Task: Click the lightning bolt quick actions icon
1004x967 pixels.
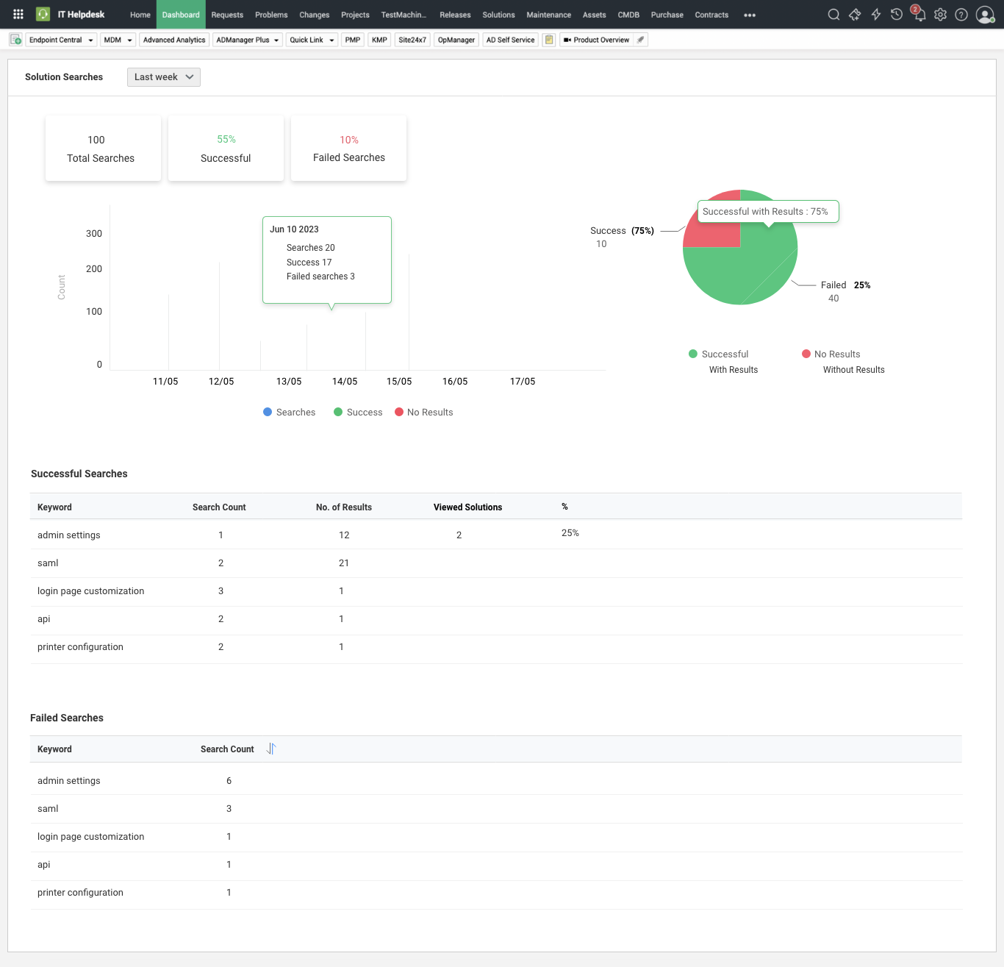Action: click(876, 15)
